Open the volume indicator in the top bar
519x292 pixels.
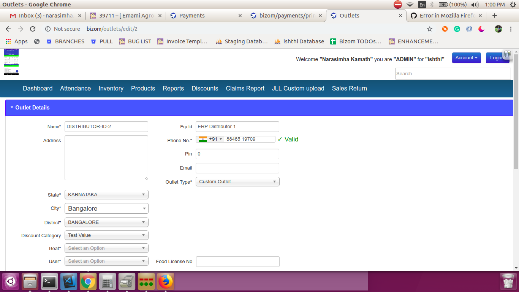coord(475,5)
